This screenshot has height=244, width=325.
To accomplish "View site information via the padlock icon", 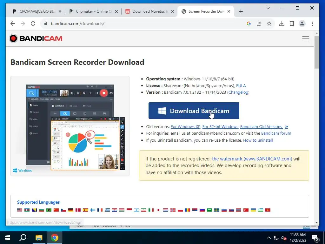I will click(x=46, y=24).
